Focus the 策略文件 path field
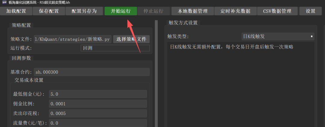This screenshot has width=325, height=127. (73, 39)
